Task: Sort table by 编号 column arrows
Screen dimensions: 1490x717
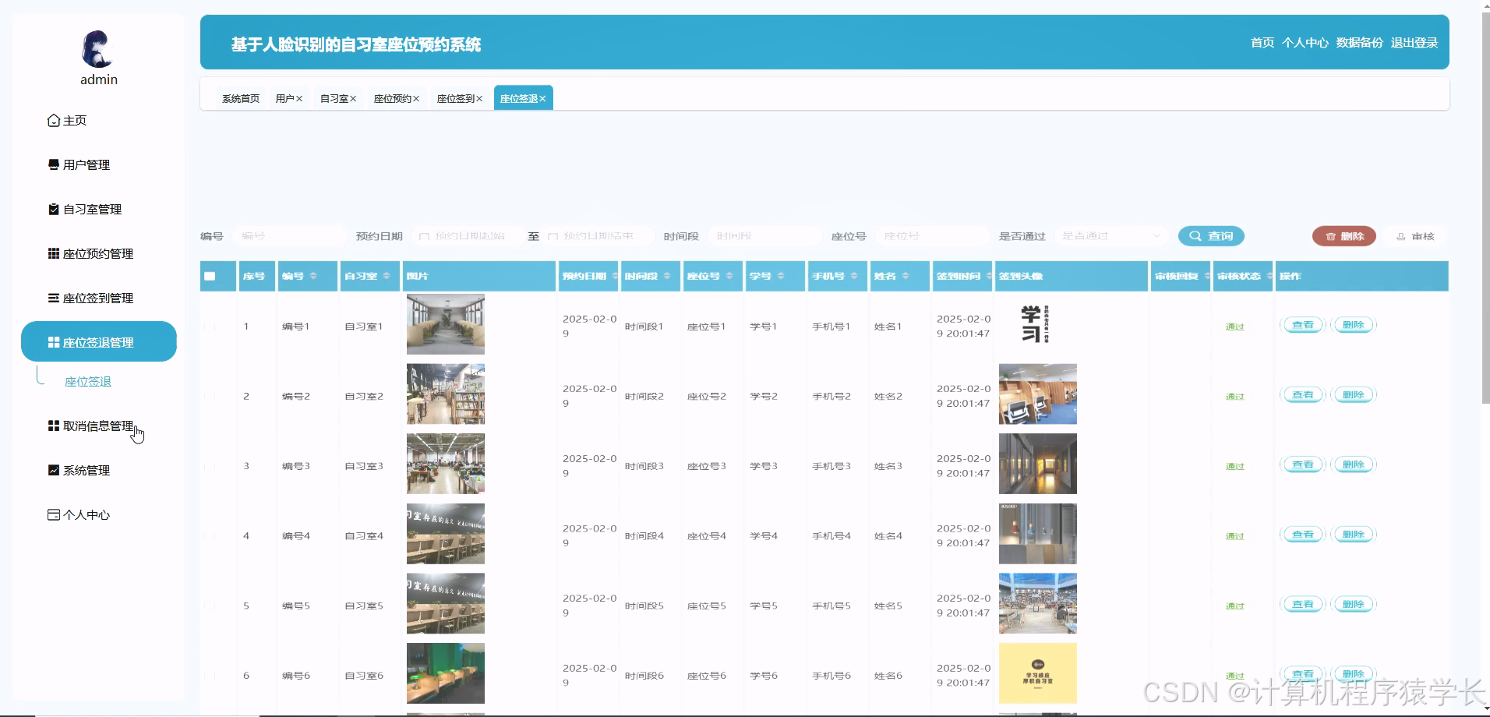Action: 313,277
